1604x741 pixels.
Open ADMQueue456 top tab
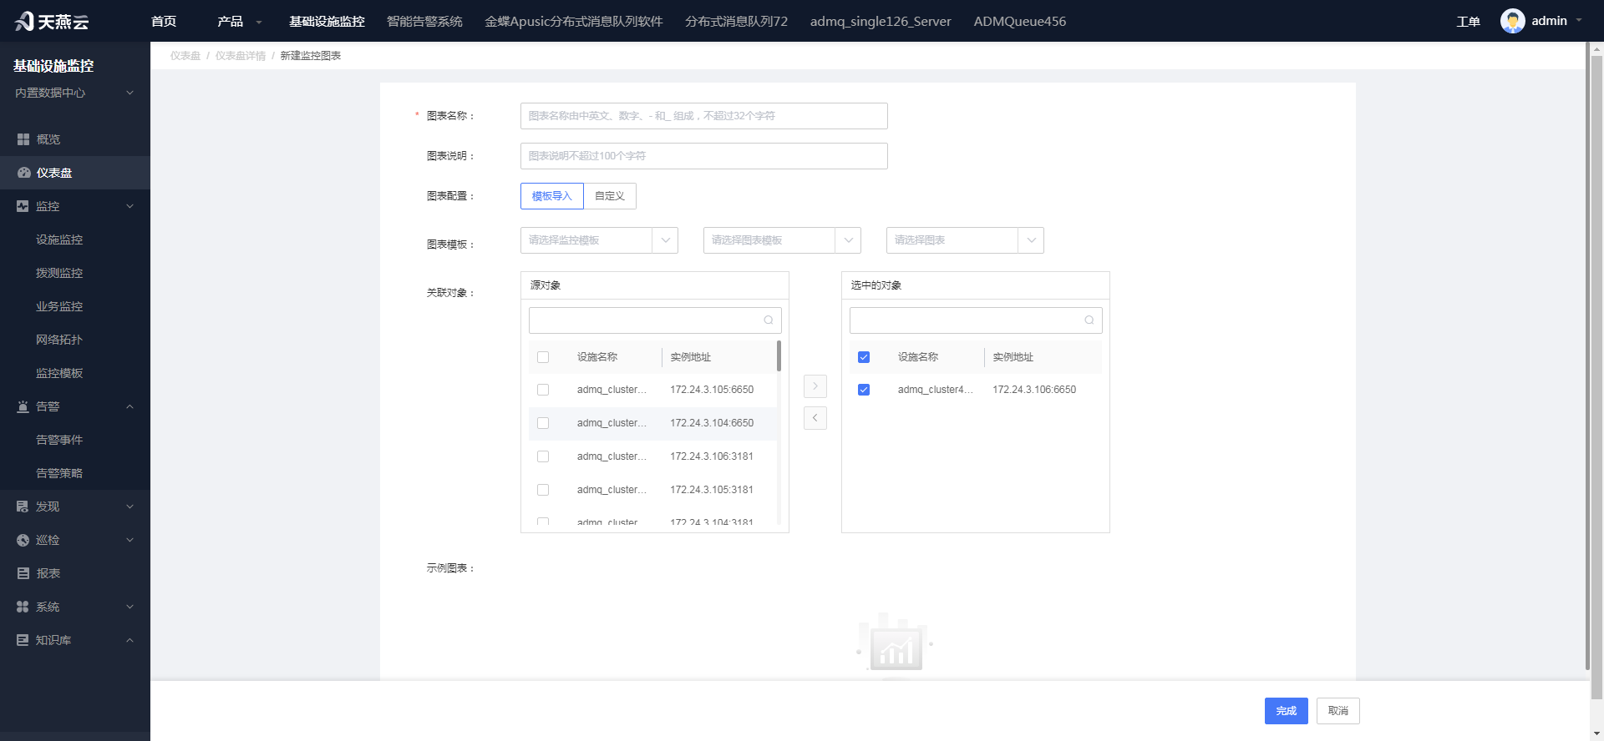pyautogui.click(x=1019, y=21)
